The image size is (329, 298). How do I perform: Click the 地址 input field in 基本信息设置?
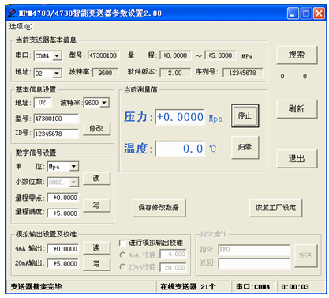click(43, 103)
